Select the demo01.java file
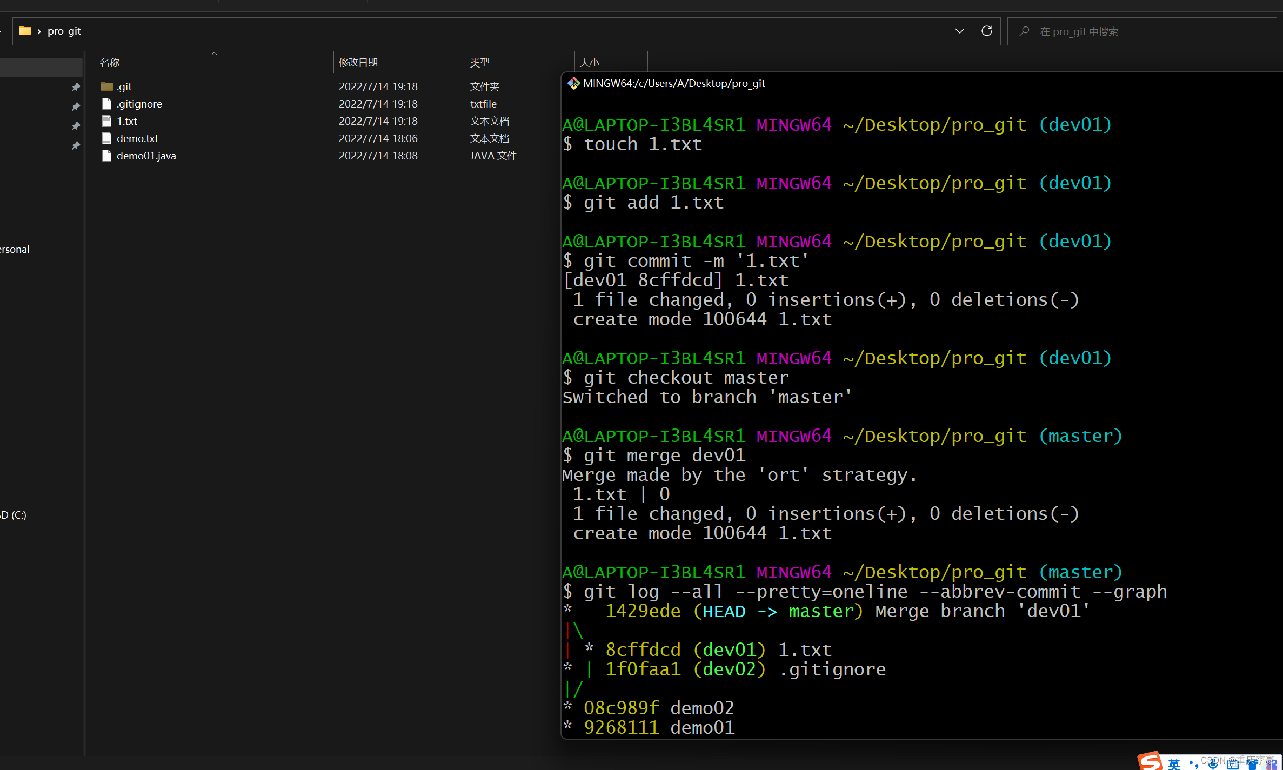1283x770 pixels. tap(146, 156)
